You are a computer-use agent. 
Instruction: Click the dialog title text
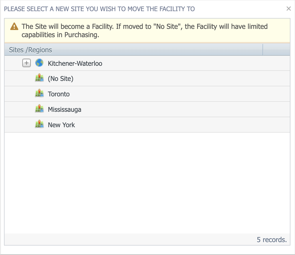[99, 9]
